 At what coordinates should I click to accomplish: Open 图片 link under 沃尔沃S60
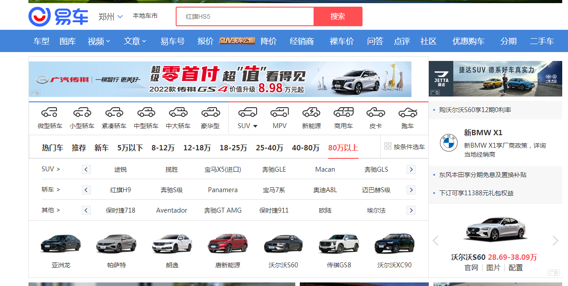[x=493, y=268]
